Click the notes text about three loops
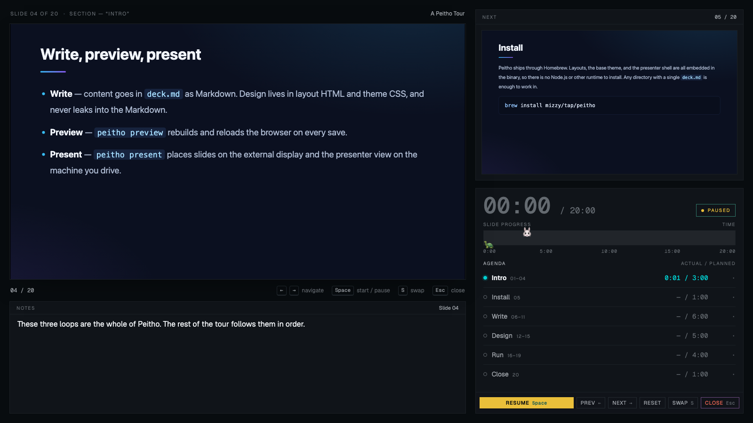The image size is (753, 423). coord(161,324)
